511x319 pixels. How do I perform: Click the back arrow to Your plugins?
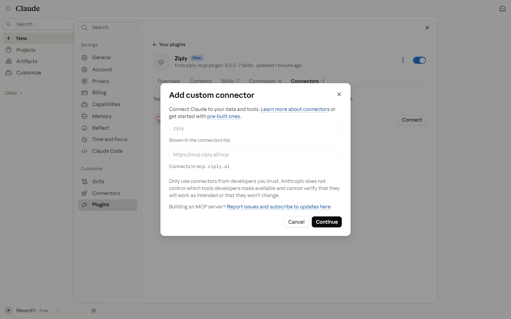[x=155, y=45]
